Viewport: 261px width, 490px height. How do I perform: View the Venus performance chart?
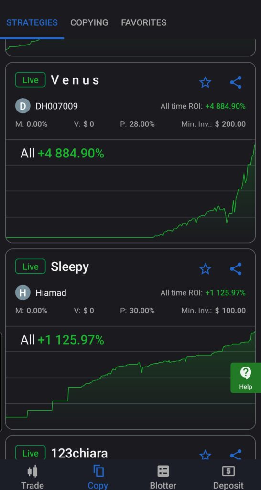pos(130,191)
